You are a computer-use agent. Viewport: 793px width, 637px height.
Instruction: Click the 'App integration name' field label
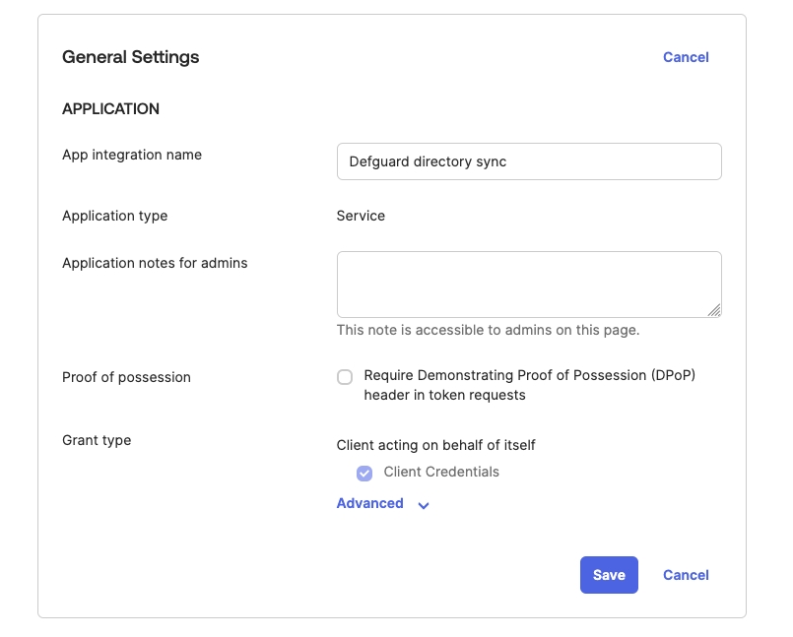pyautogui.click(x=132, y=155)
